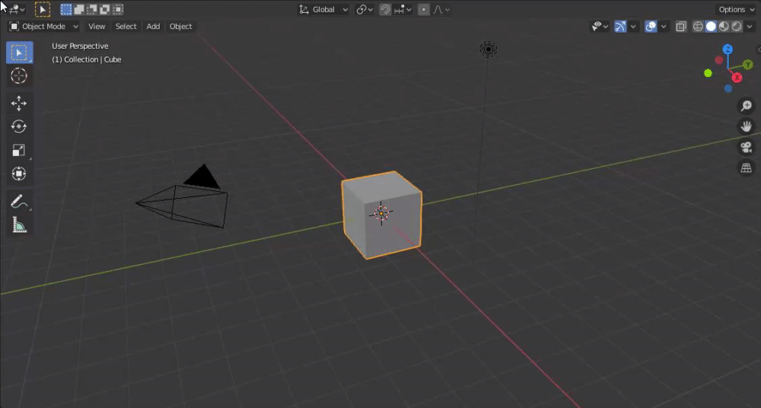
Task: Switch to solid viewport shading
Action: point(711,26)
